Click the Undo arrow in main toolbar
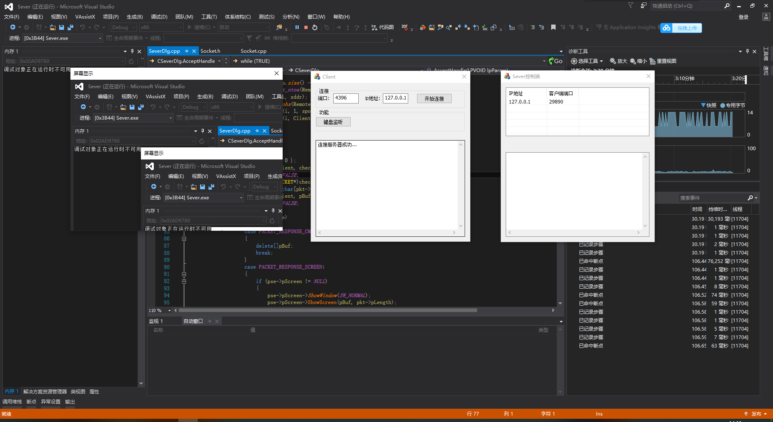Viewport: 773px width, 422px height. click(x=83, y=27)
